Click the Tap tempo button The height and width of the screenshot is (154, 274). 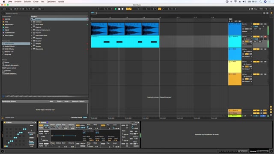[11, 9]
